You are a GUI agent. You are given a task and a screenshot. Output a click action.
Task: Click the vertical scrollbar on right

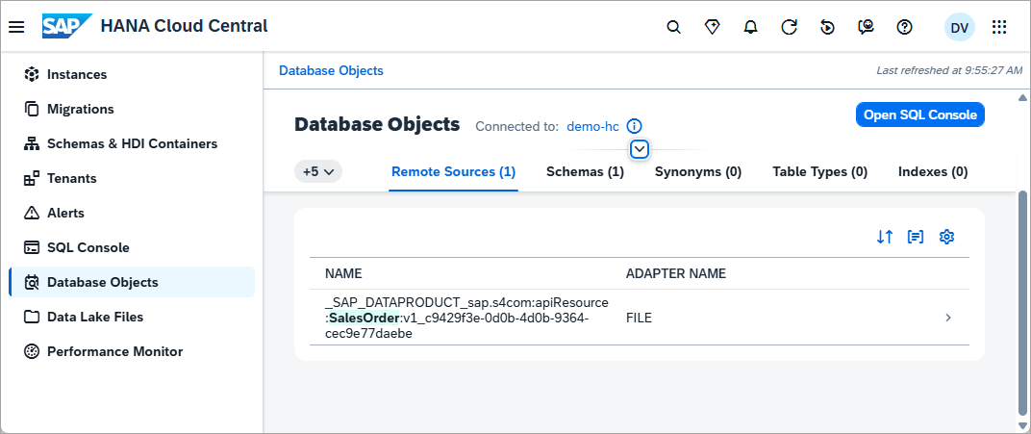click(1022, 304)
